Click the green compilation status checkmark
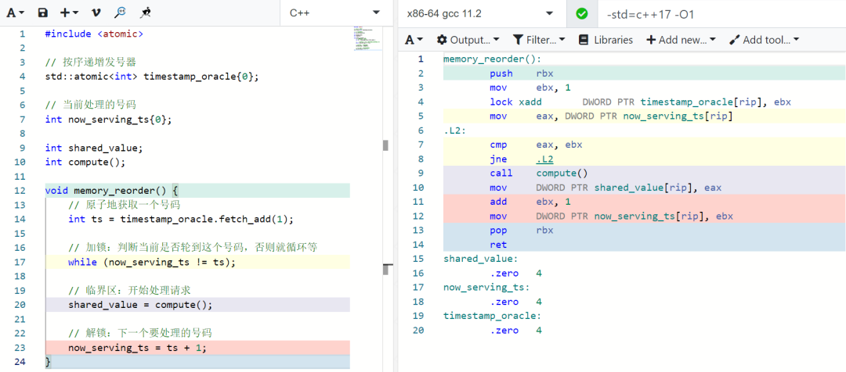The width and height of the screenshot is (846, 372). pos(581,13)
